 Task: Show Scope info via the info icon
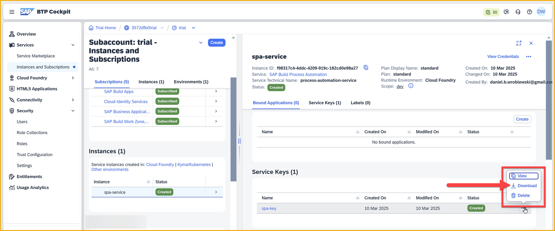(410, 86)
